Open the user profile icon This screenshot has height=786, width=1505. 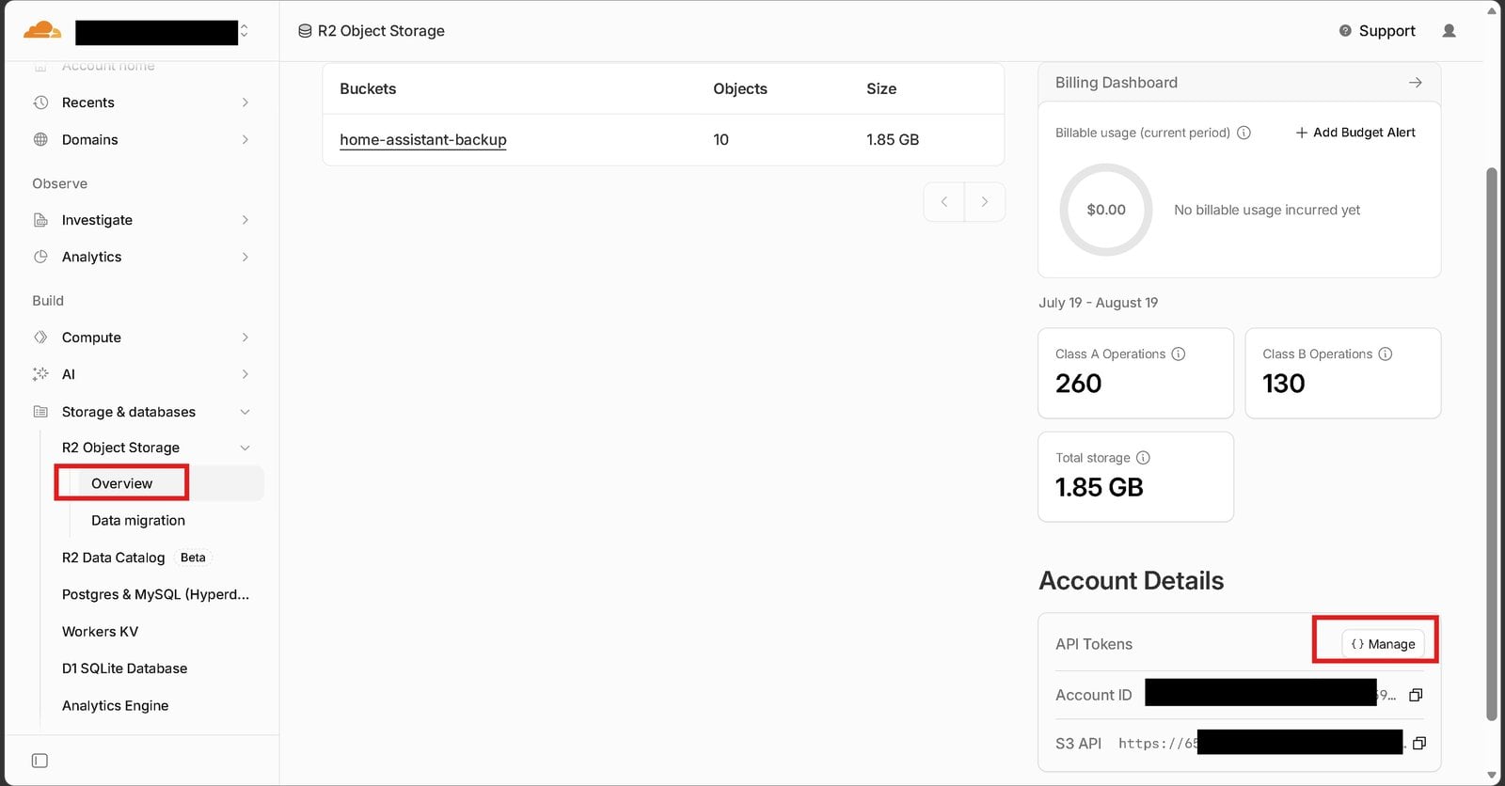1450,31
